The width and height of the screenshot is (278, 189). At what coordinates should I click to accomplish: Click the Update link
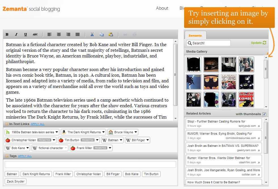(x=256, y=43)
